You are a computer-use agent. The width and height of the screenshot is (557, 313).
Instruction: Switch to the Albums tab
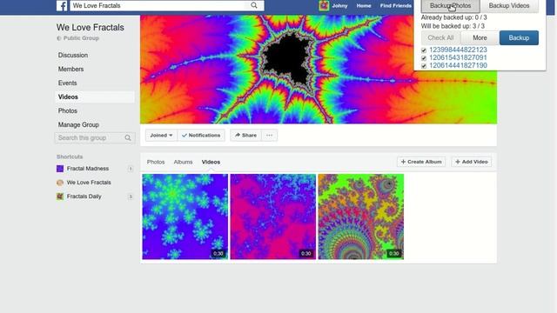[x=183, y=162]
